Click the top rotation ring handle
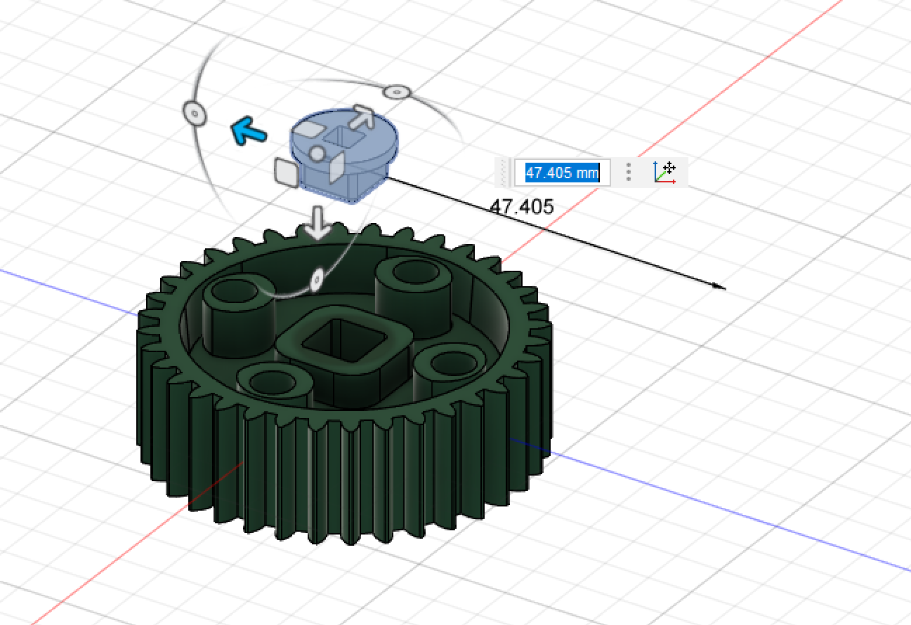The width and height of the screenshot is (911, 625). (397, 92)
